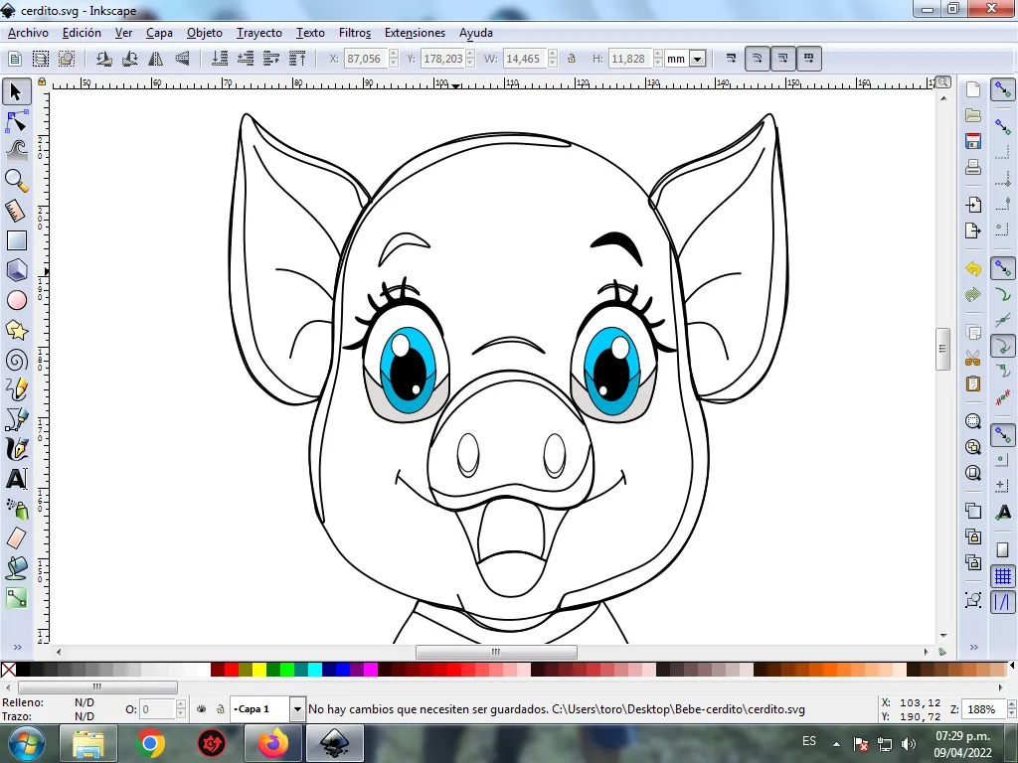Select the Calligraphy tool
Image resolution: width=1018 pixels, height=763 pixels.
click(16, 449)
